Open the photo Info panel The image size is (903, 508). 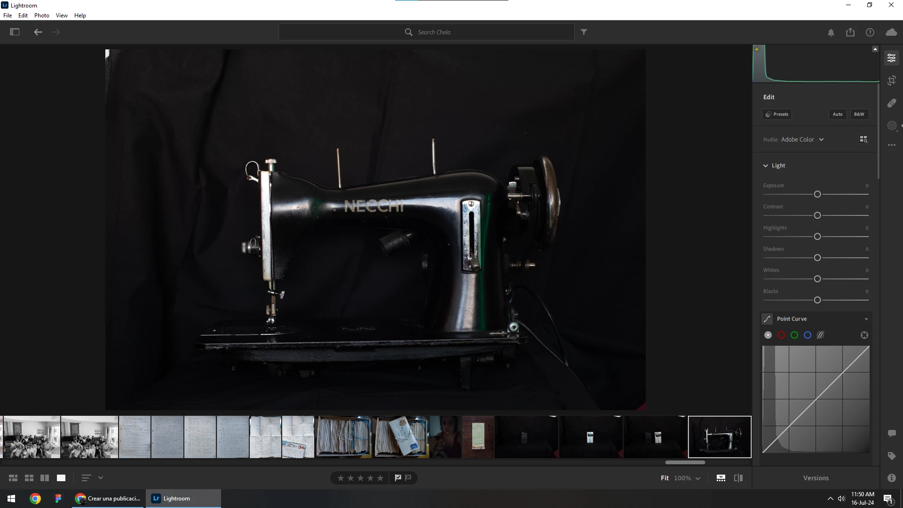(x=892, y=478)
